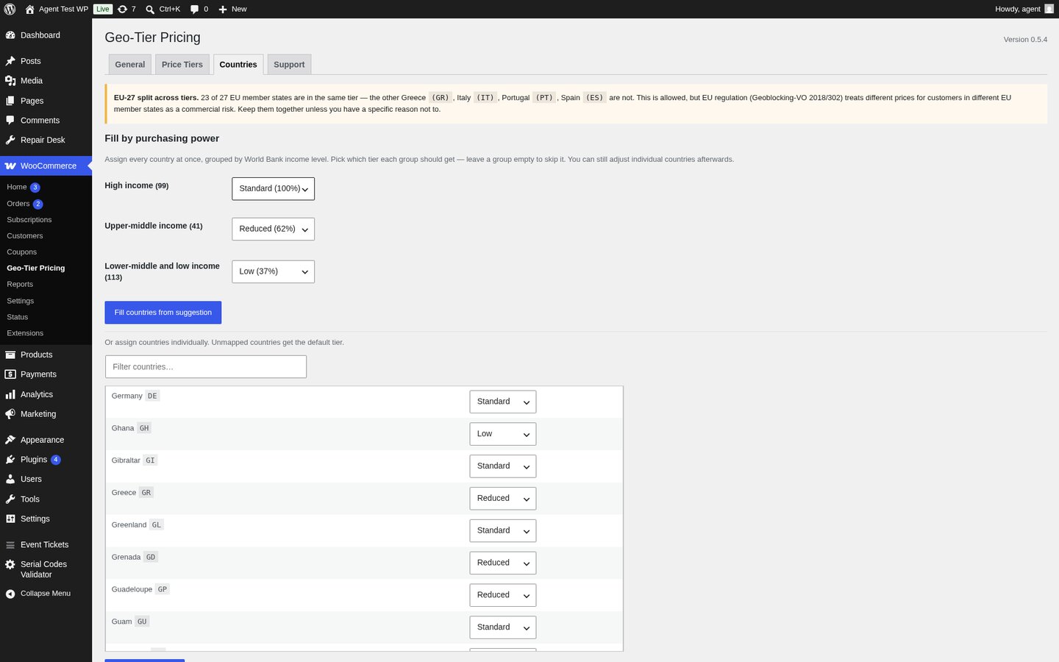The image size is (1059, 662).
Task: Open comments bubble icon in admin bar
Action: (x=194, y=9)
